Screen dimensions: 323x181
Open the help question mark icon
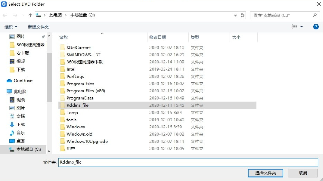(316, 27)
